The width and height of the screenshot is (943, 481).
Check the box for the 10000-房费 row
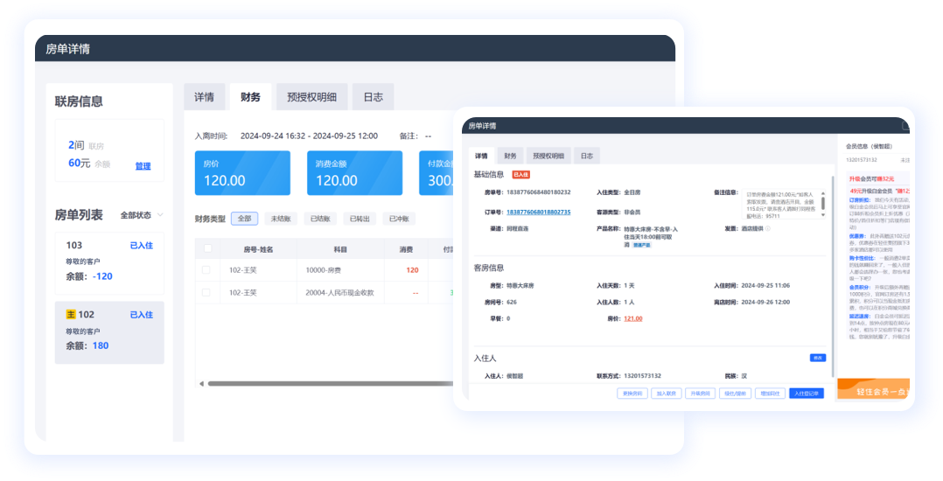[x=206, y=270]
